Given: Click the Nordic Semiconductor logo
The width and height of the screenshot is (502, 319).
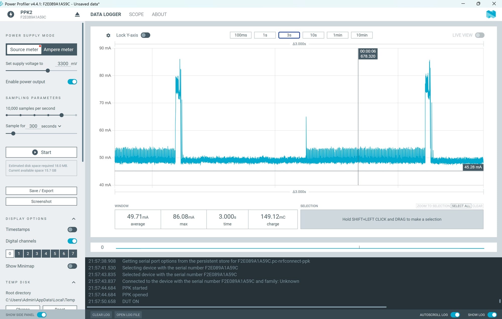Looking at the screenshot, I should pyautogui.click(x=491, y=14).
